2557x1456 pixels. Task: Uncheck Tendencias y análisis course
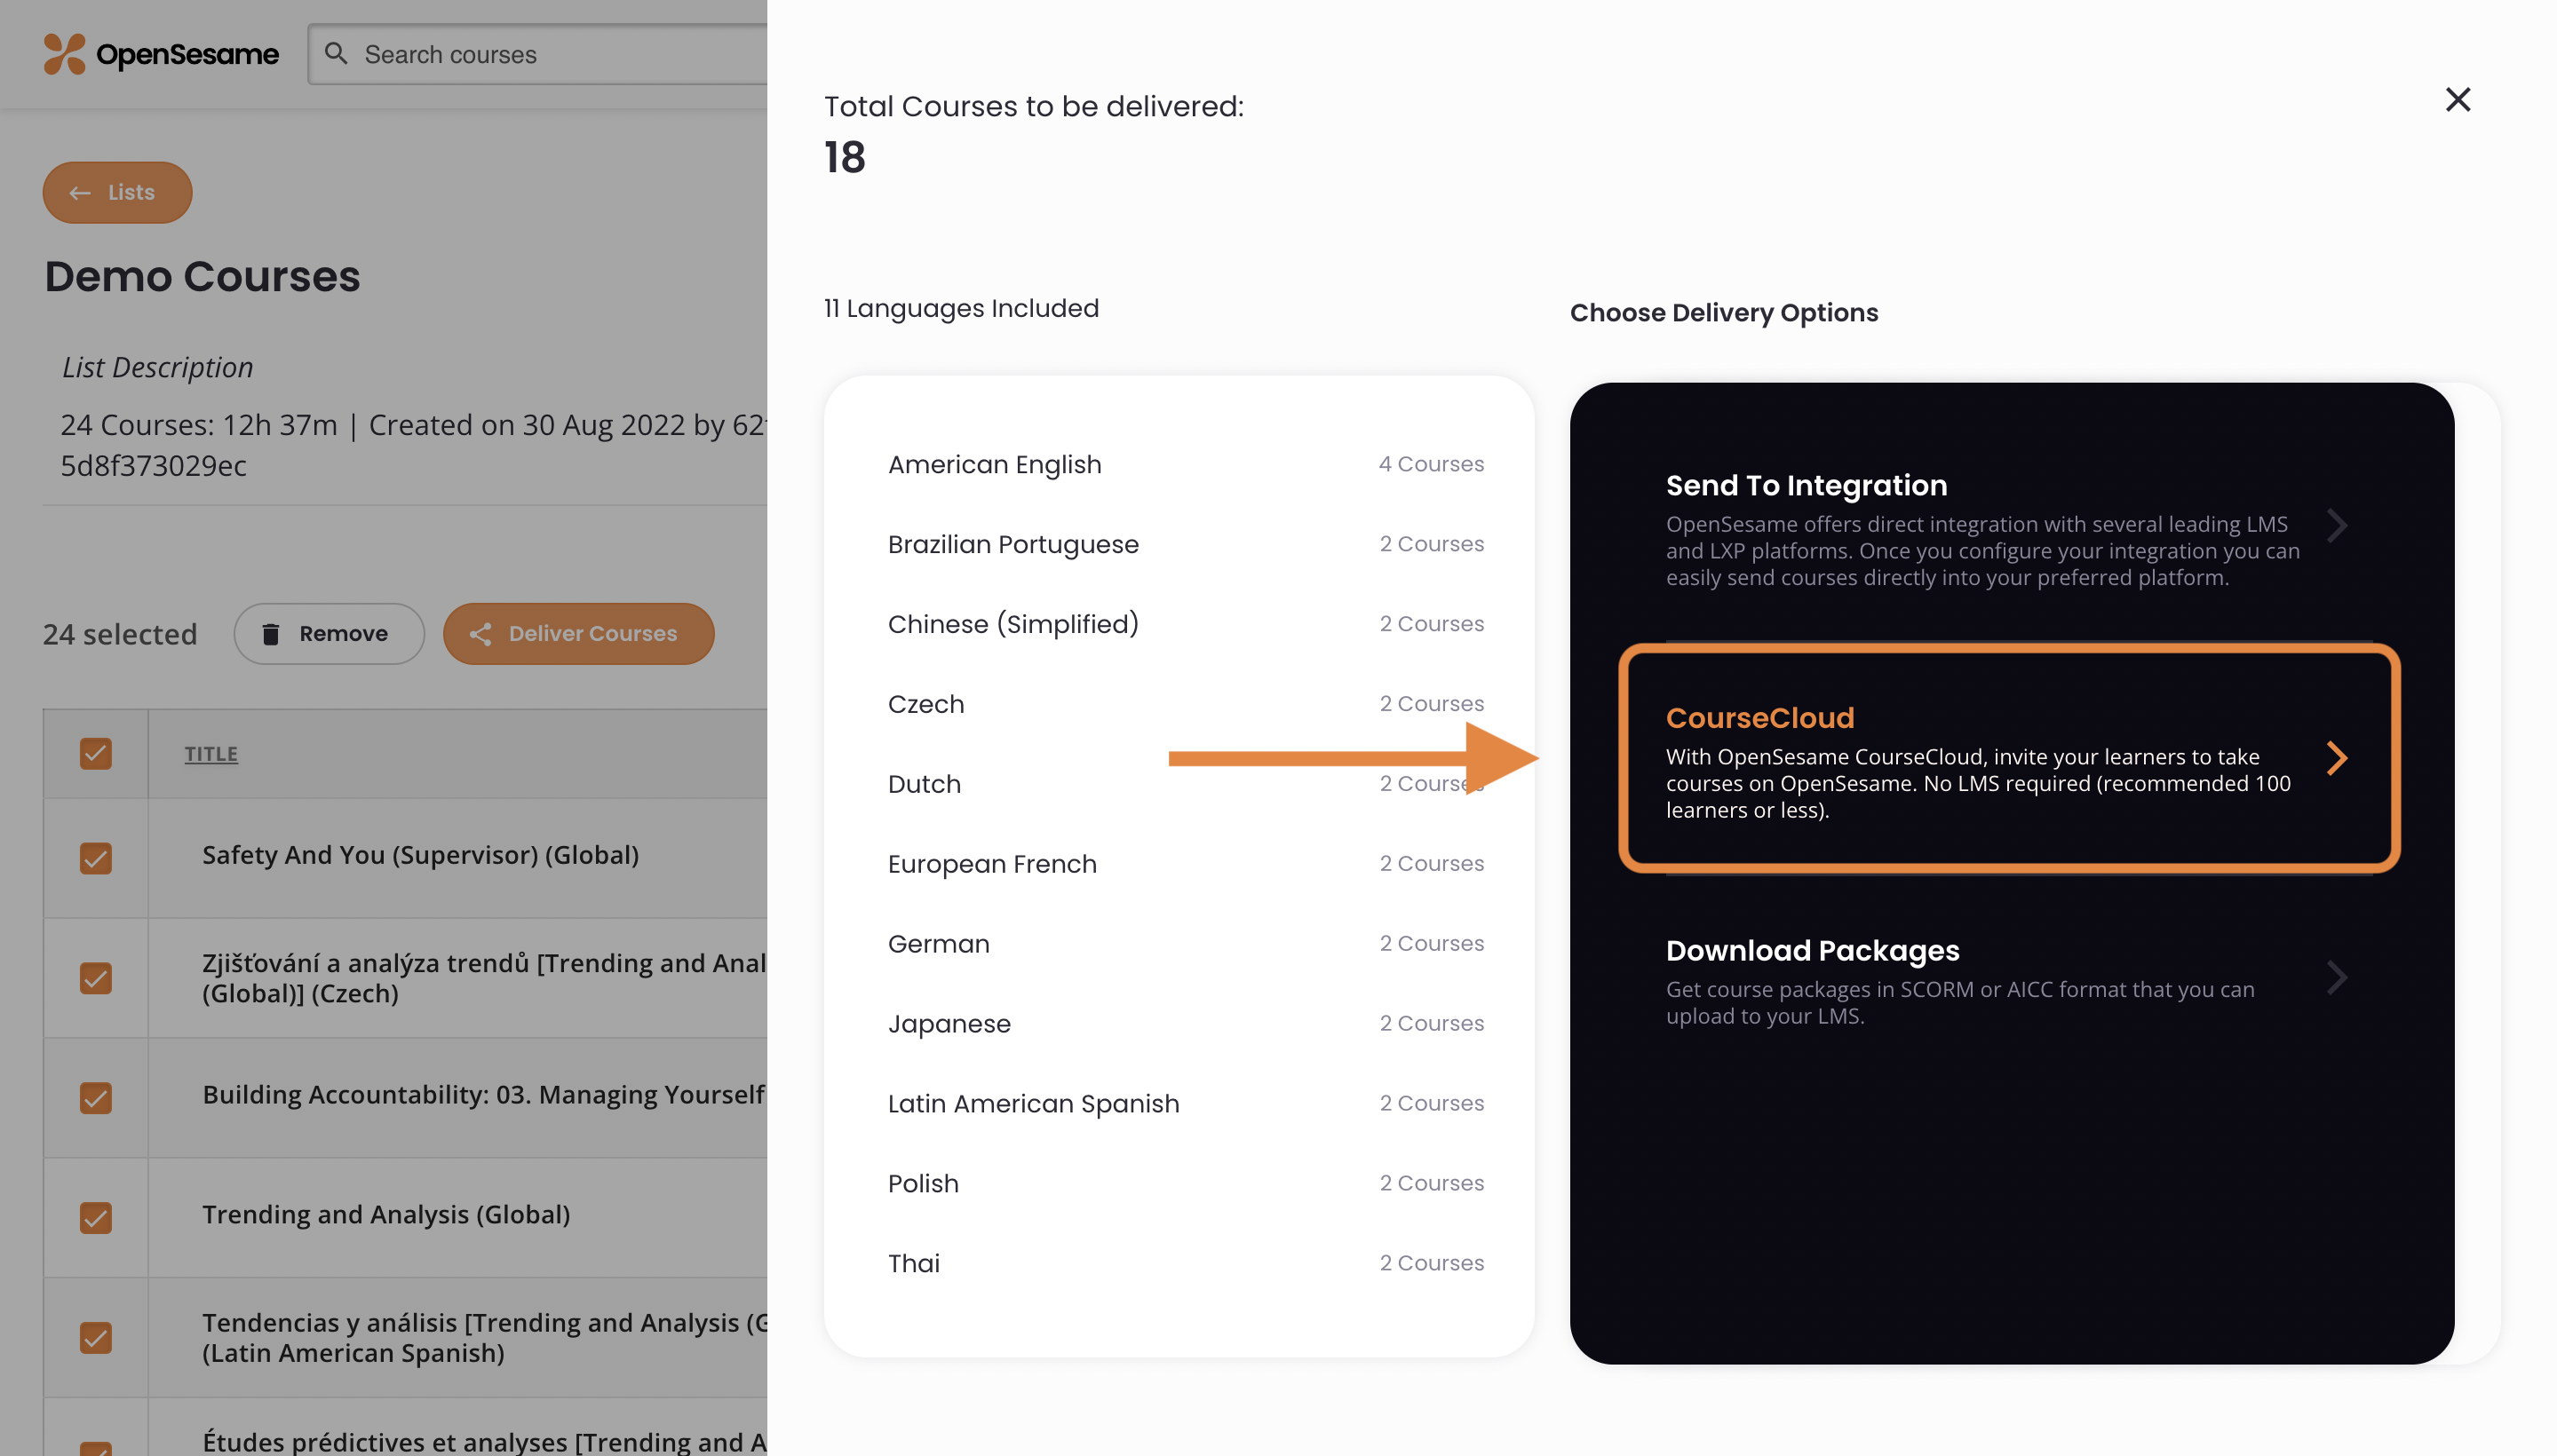96,1337
